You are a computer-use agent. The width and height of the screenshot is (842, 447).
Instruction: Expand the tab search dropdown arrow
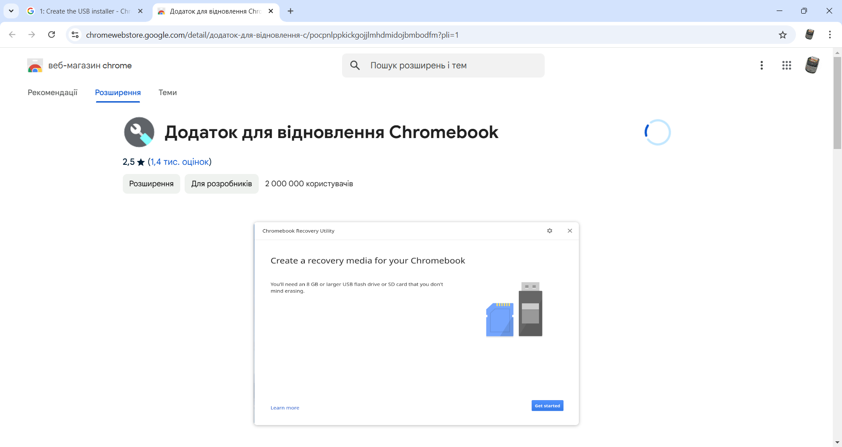(x=11, y=11)
